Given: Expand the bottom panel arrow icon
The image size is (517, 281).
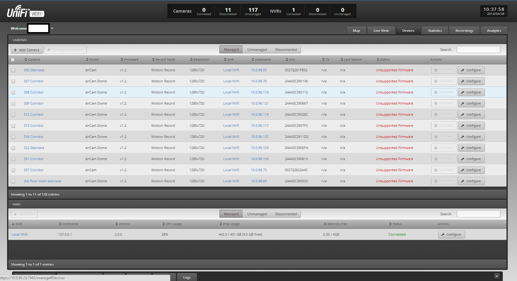Looking at the screenshot, I should (497, 276).
